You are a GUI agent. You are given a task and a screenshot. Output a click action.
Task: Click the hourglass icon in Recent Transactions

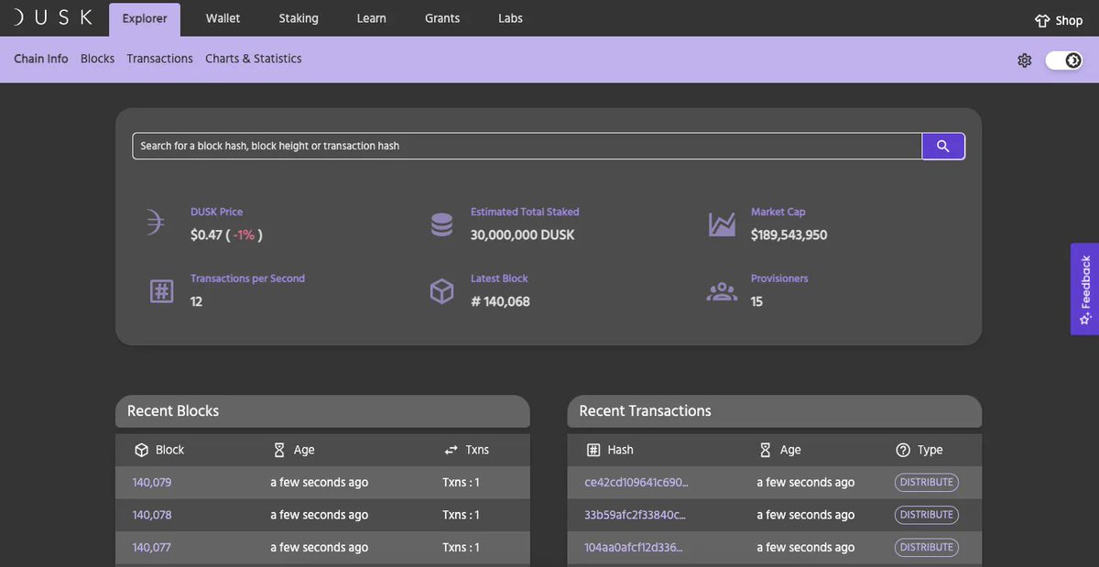[x=766, y=450]
